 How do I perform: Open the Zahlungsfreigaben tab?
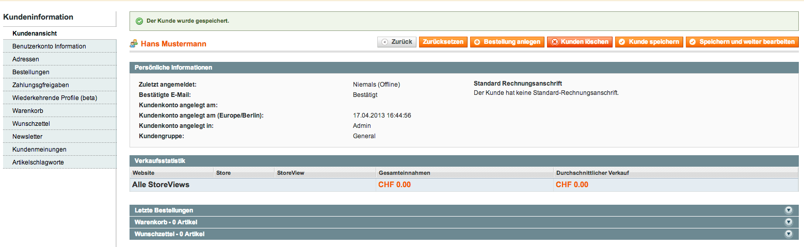click(x=41, y=85)
